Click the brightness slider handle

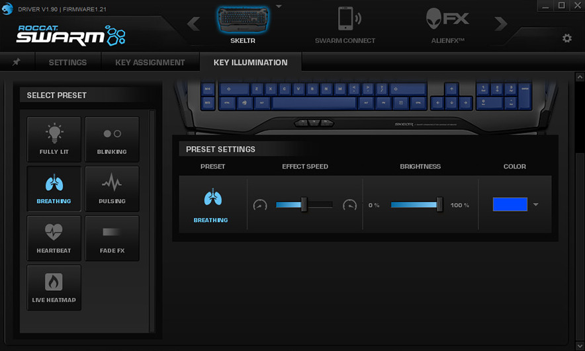[x=440, y=204]
